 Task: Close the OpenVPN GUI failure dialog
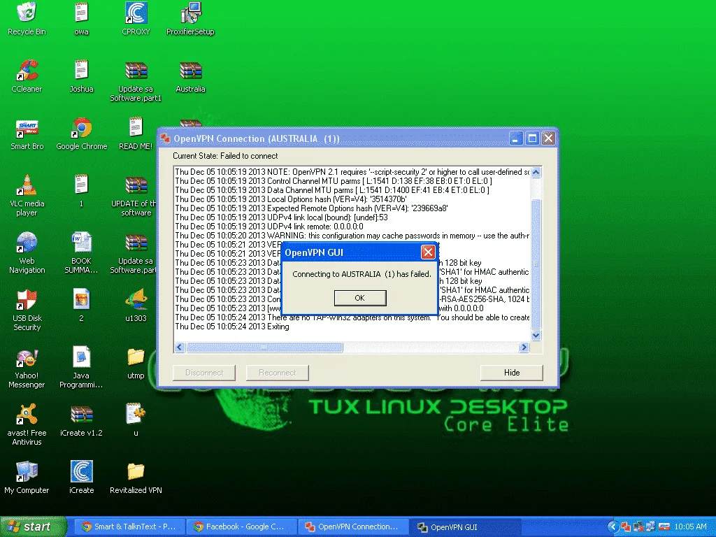[x=428, y=252]
